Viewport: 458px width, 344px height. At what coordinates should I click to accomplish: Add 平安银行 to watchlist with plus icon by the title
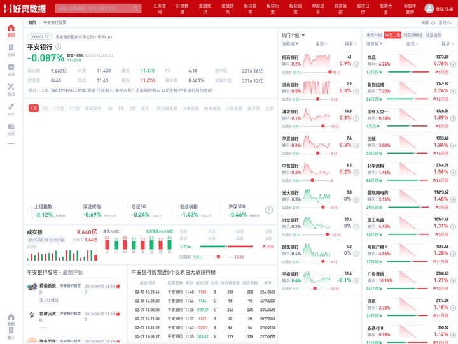58,47
